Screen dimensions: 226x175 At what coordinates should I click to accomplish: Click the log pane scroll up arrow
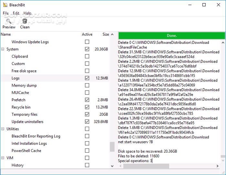click(223, 42)
